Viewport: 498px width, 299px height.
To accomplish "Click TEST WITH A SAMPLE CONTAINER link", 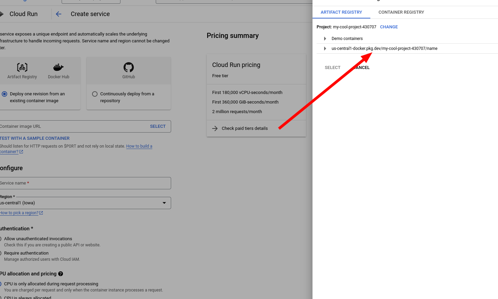I will pos(35,138).
